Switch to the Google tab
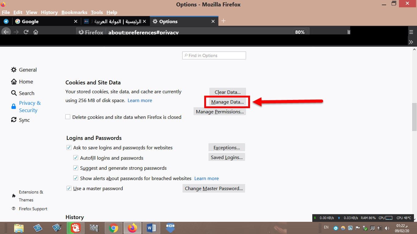Image resolution: width=417 pixels, height=234 pixels. coord(46,21)
